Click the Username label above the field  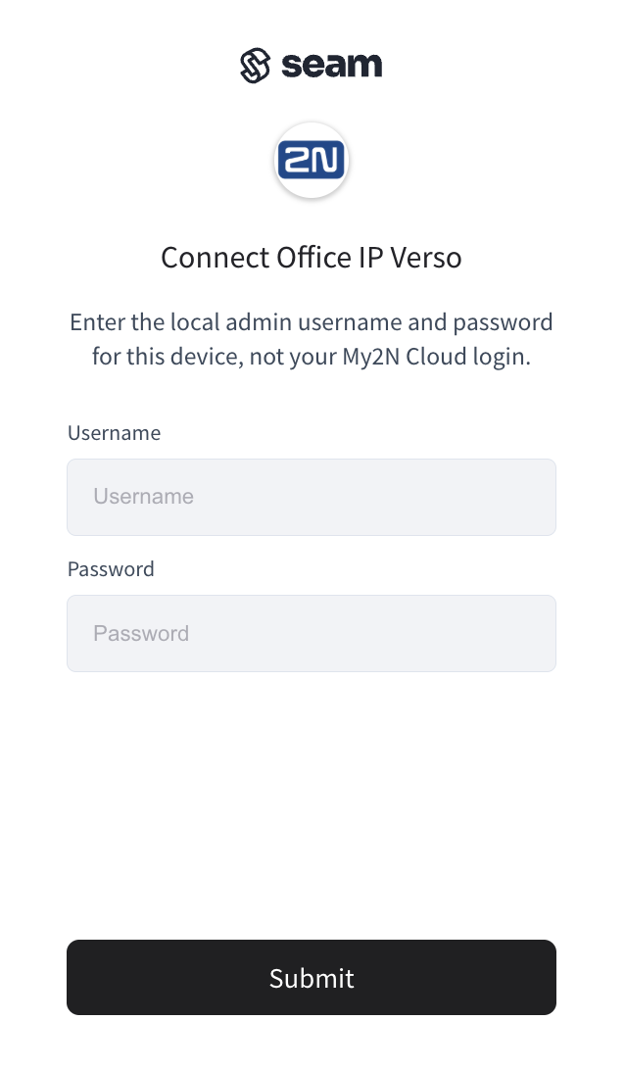tap(114, 432)
